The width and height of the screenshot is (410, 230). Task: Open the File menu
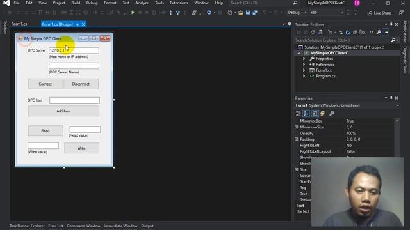coord(17,3)
